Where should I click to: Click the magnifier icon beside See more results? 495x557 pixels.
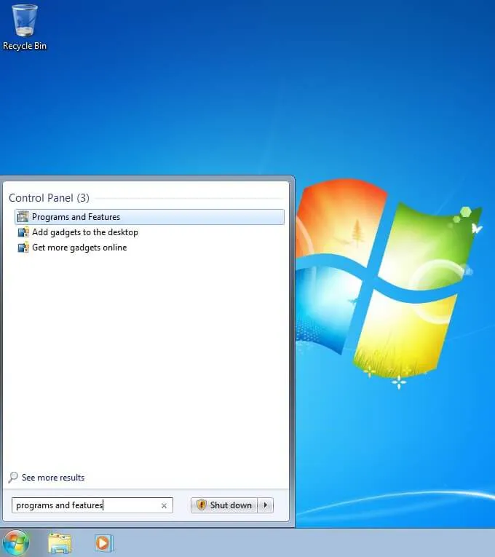[13, 477]
